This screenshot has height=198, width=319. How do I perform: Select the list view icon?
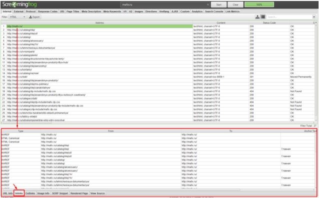[263, 17]
